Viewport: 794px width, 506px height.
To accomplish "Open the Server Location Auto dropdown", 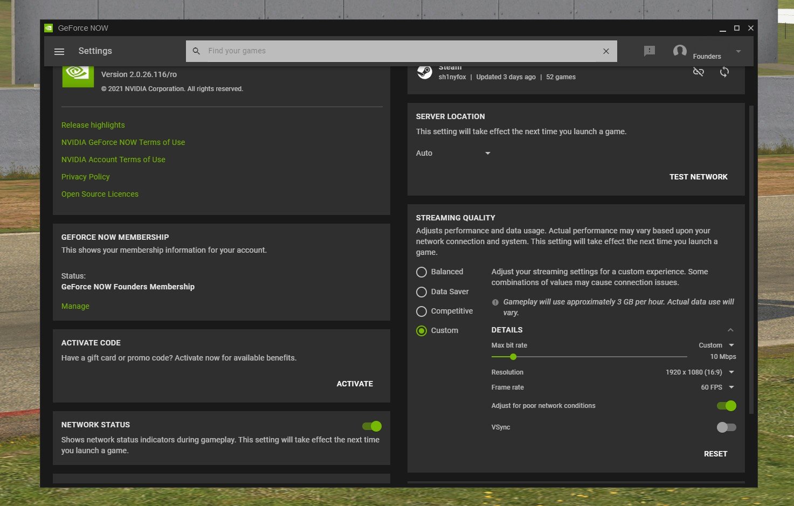I will pyautogui.click(x=453, y=154).
